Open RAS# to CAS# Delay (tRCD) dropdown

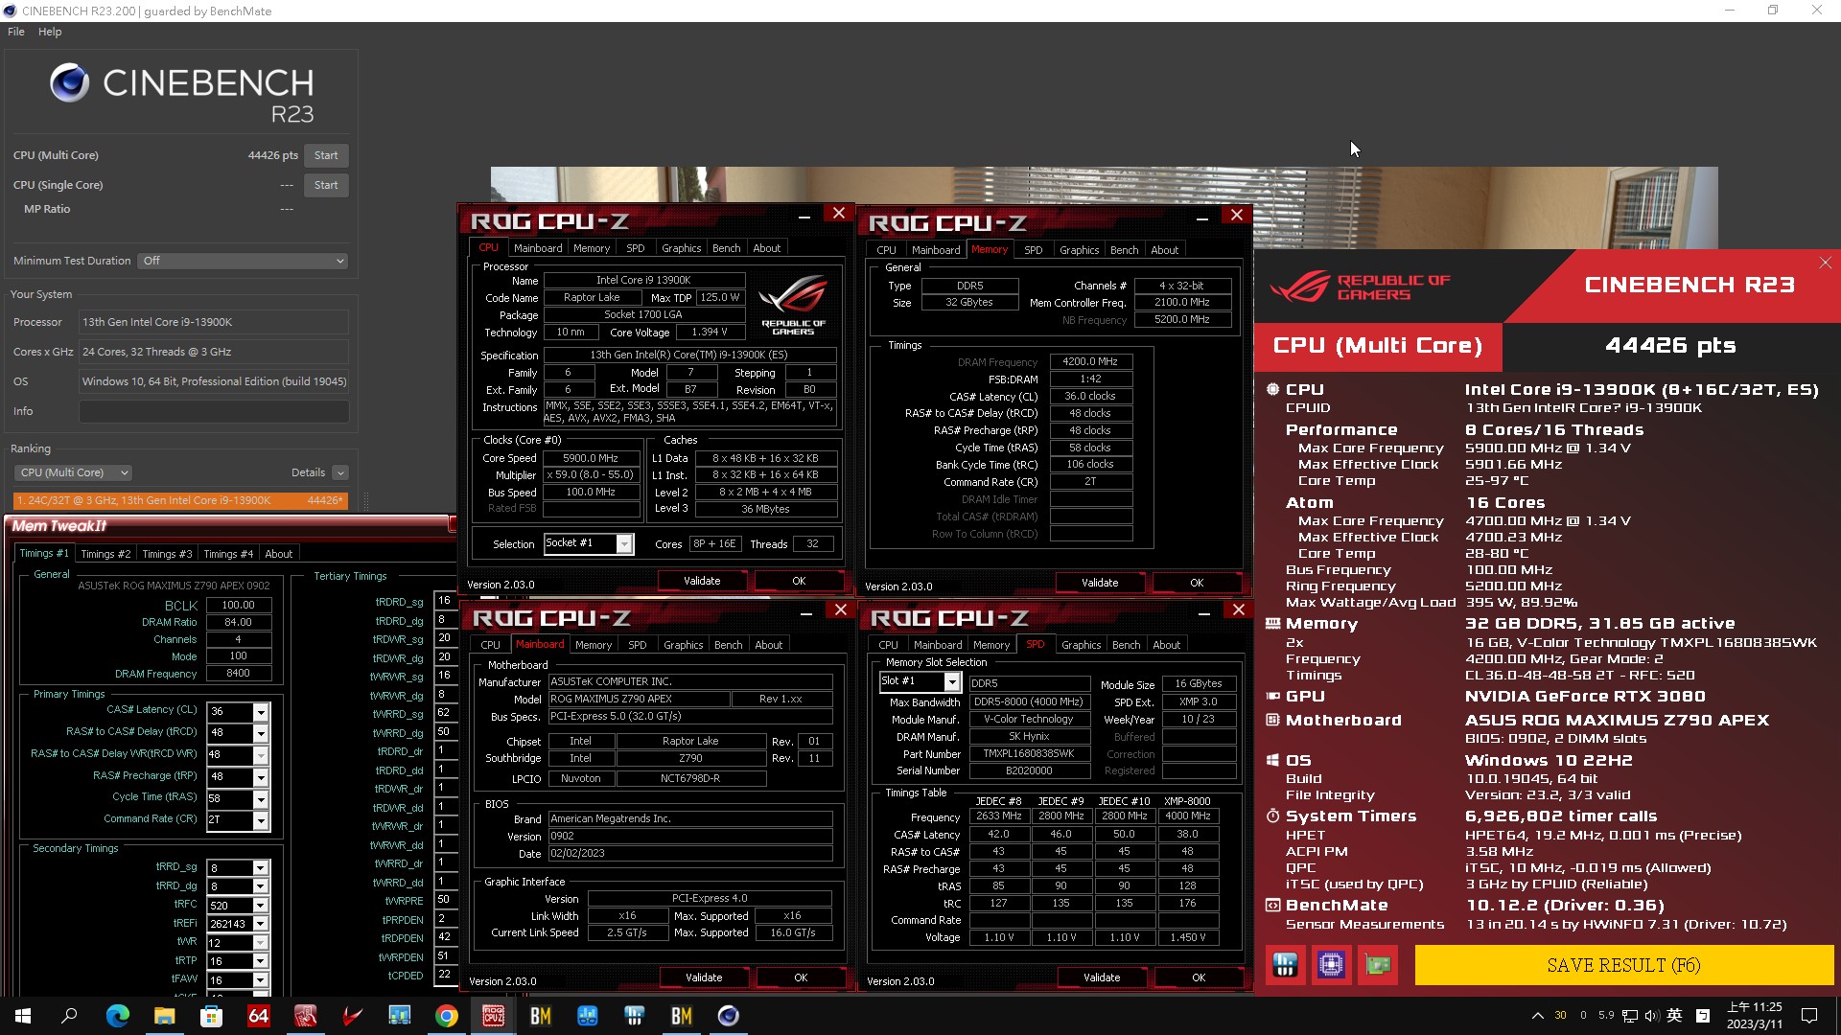(x=260, y=733)
